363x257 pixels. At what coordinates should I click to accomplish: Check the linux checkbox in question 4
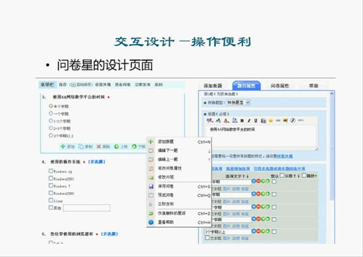click(51, 200)
